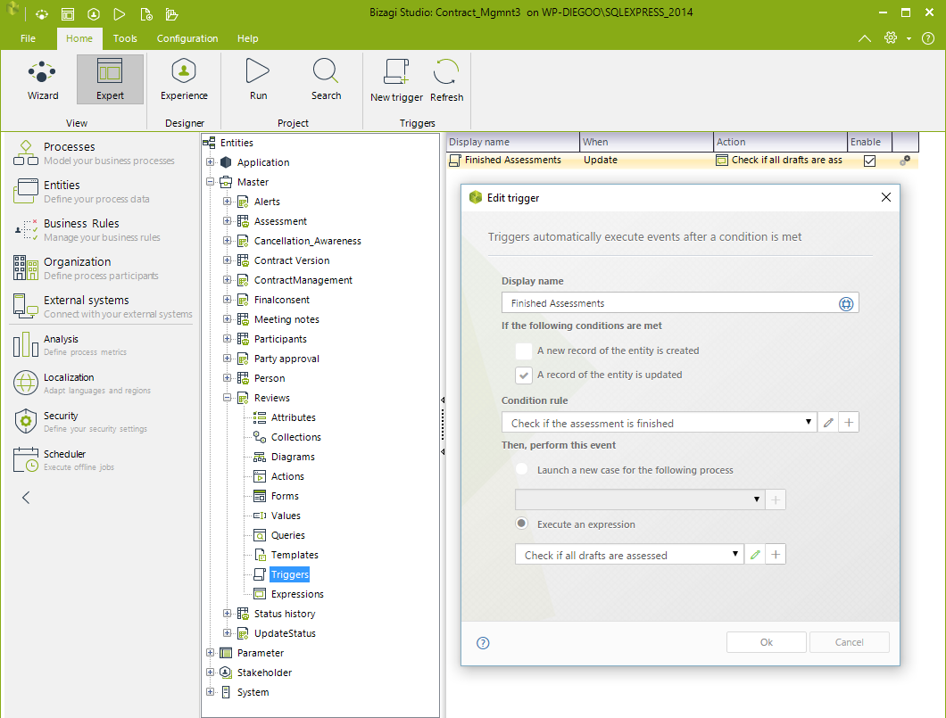Open help in Edit trigger dialog

pos(483,643)
